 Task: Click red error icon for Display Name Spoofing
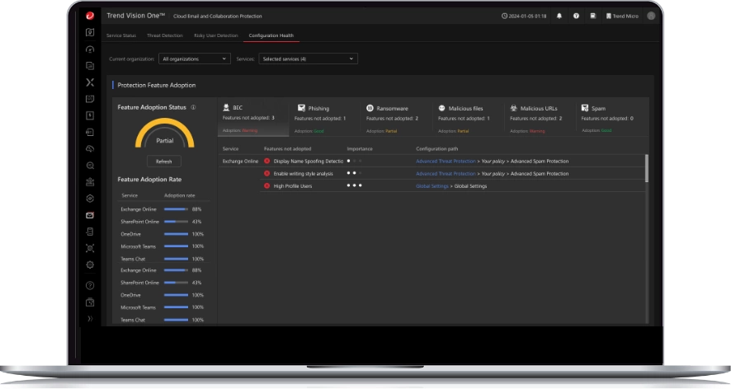[x=266, y=162]
